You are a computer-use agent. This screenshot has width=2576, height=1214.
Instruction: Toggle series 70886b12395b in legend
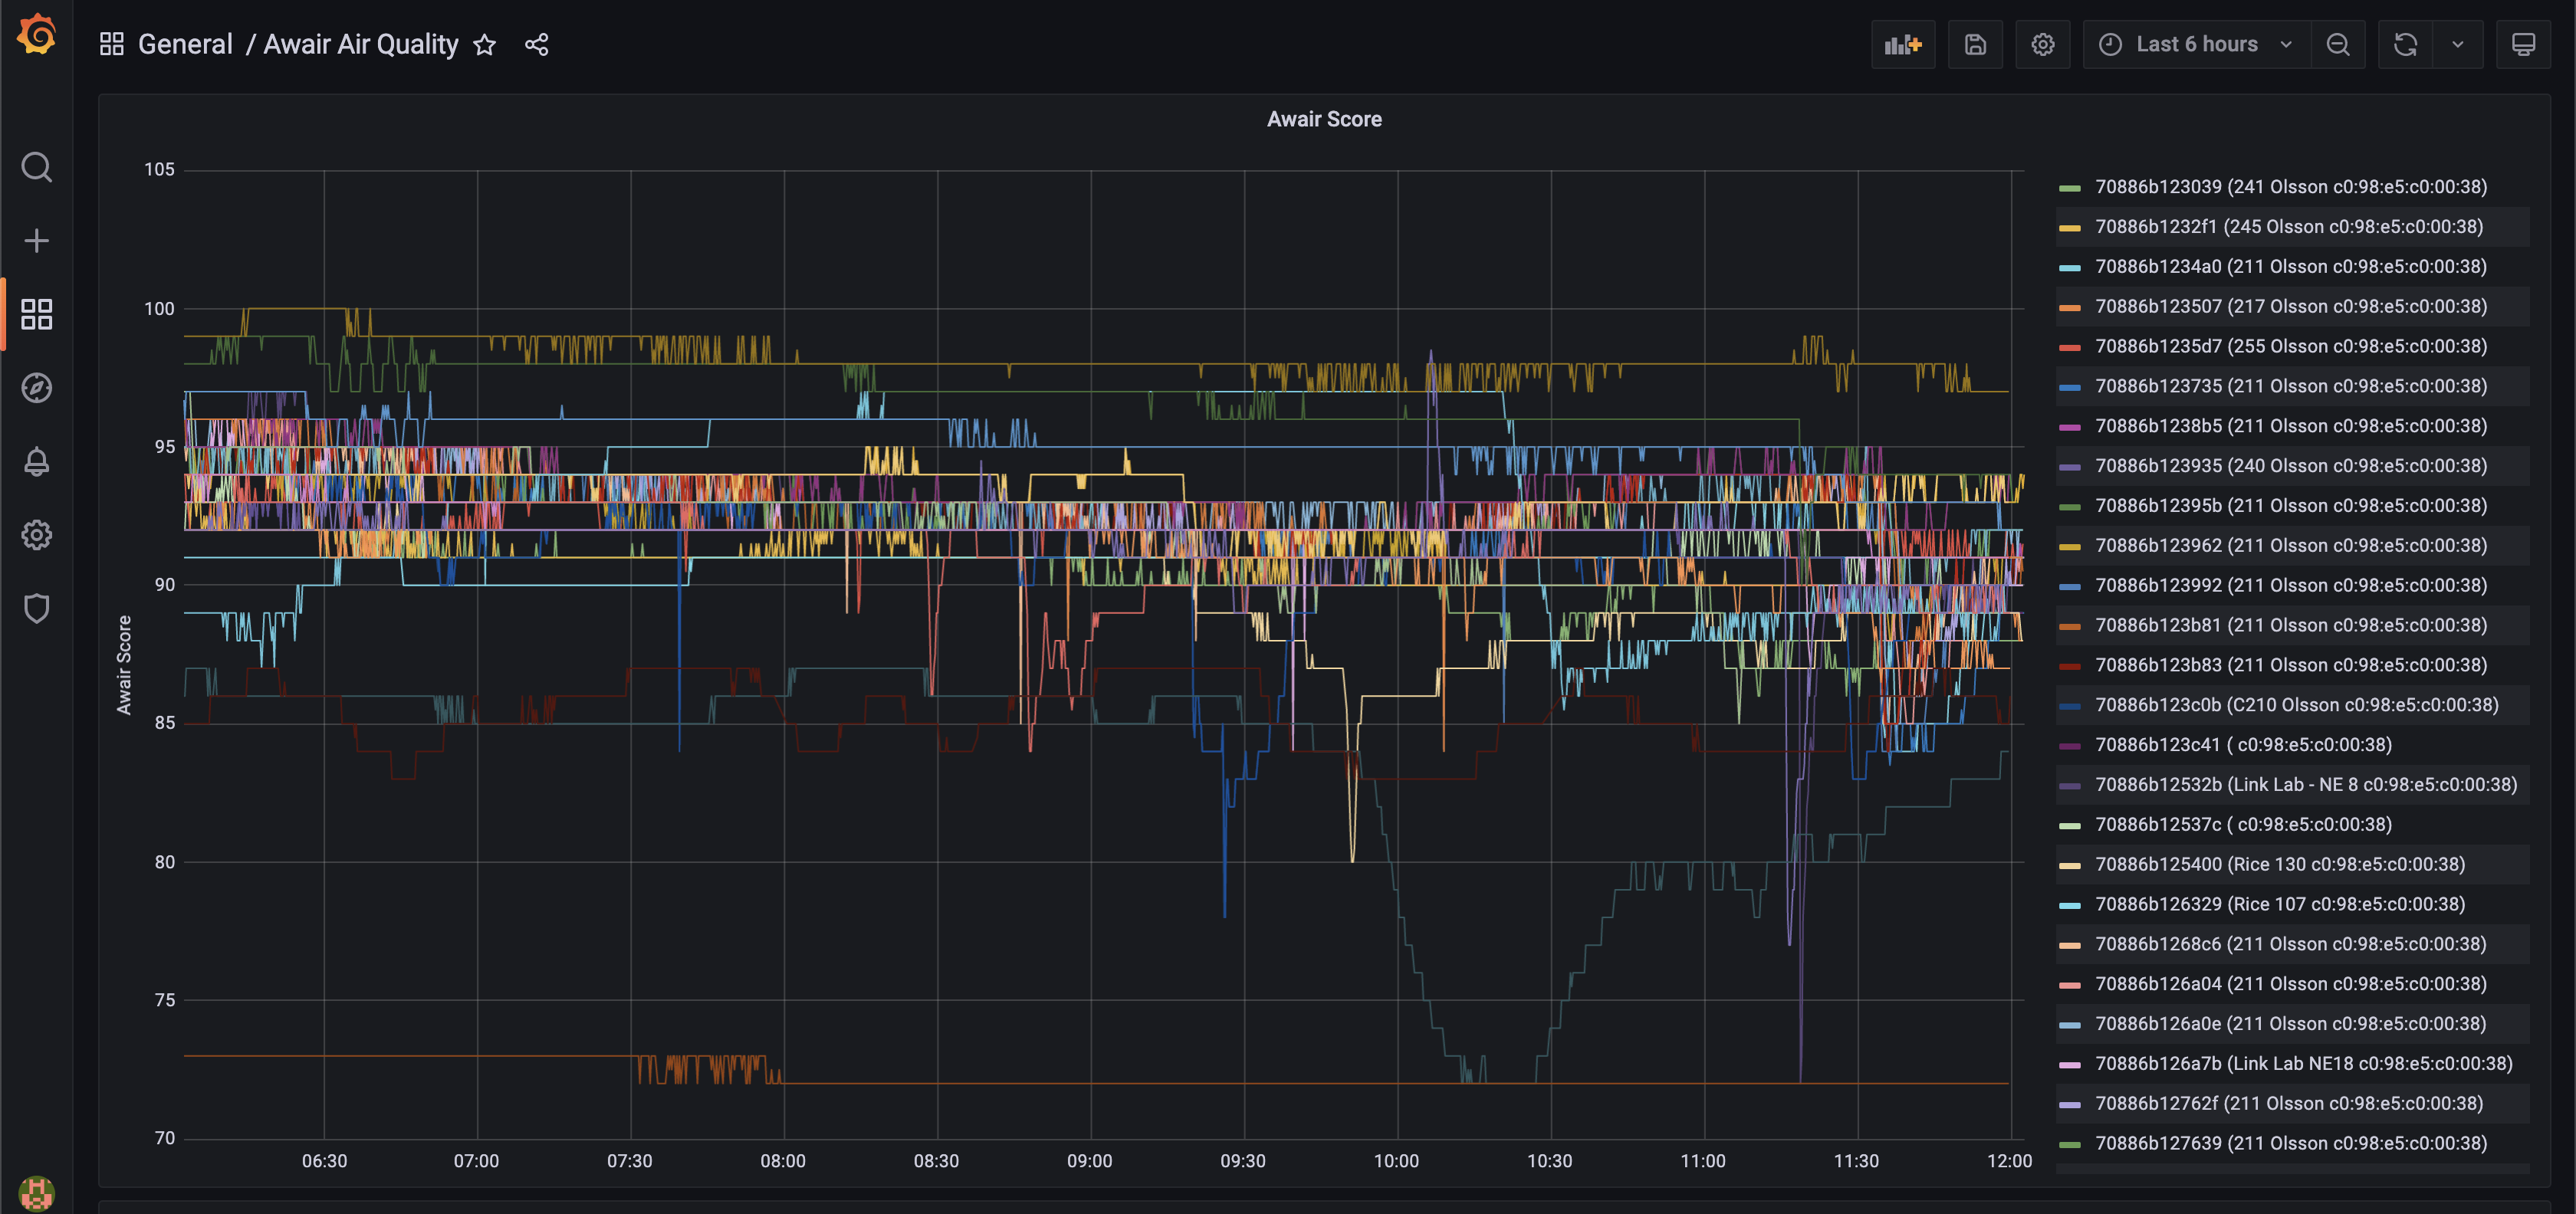(2290, 506)
